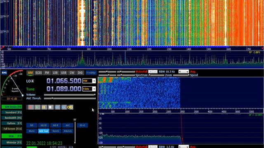This screenshot has width=264, height=148.
Task: Click the RMS meter mode button
Action: click(4, 73)
